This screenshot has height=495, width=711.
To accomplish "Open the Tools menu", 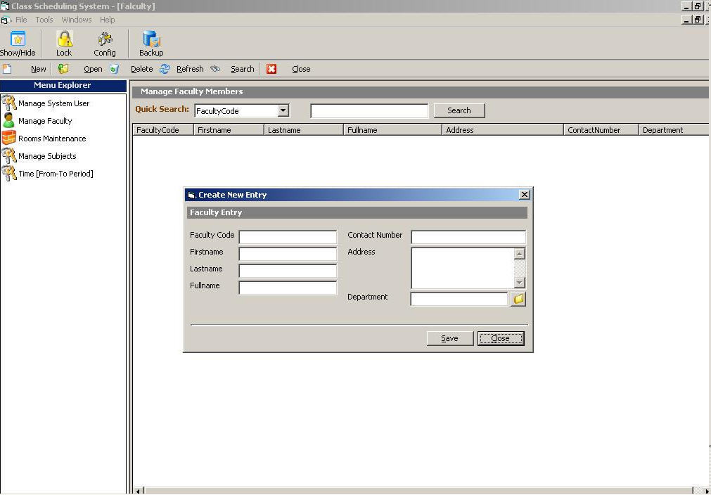I will 44,20.
